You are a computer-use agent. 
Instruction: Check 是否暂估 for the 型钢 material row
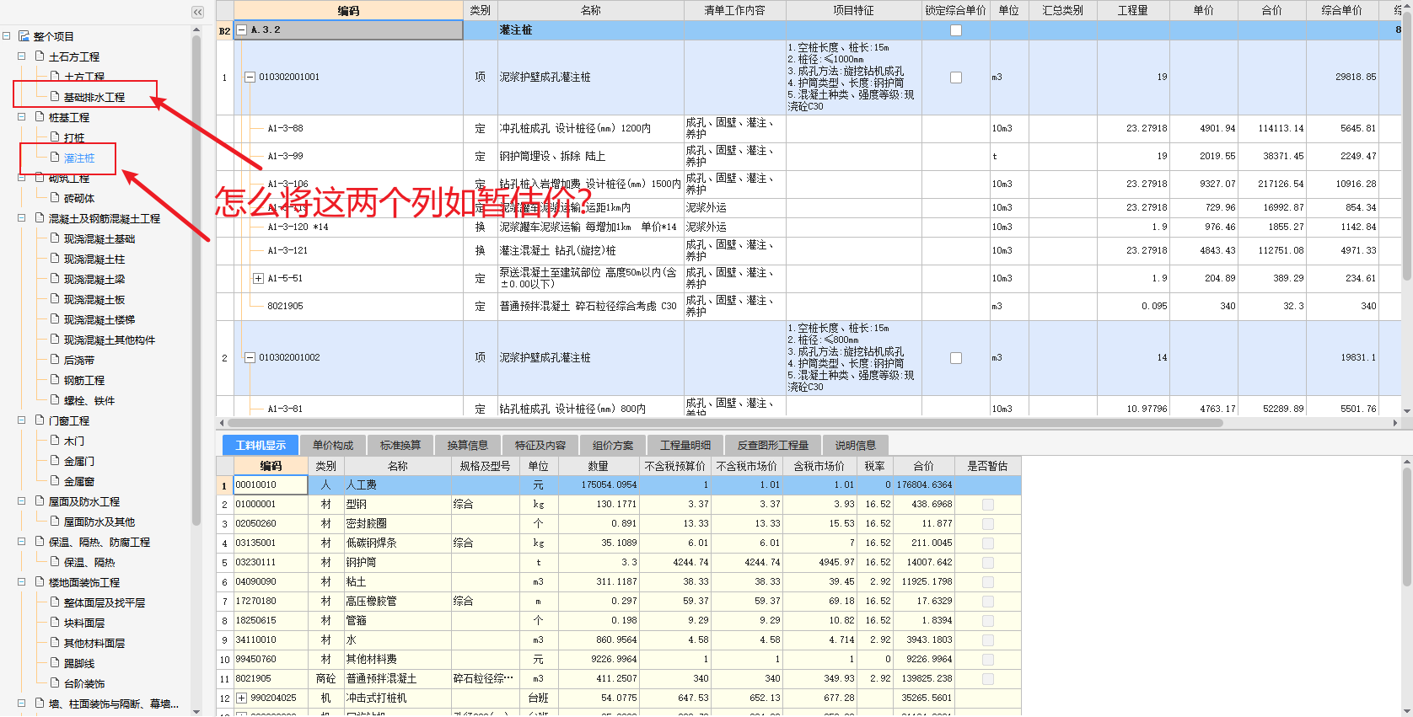point(988,505)
